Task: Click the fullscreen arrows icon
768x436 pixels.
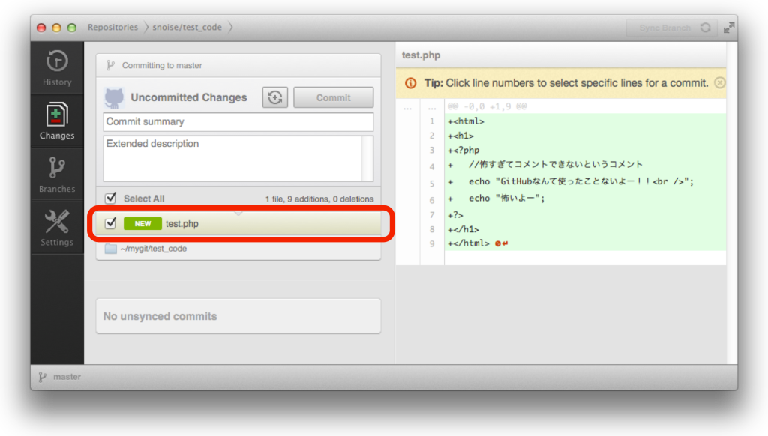Action: pos(728,28)
